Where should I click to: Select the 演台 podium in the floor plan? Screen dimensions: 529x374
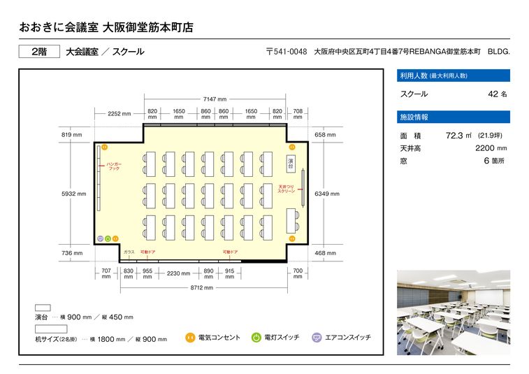tap(291, 164)
